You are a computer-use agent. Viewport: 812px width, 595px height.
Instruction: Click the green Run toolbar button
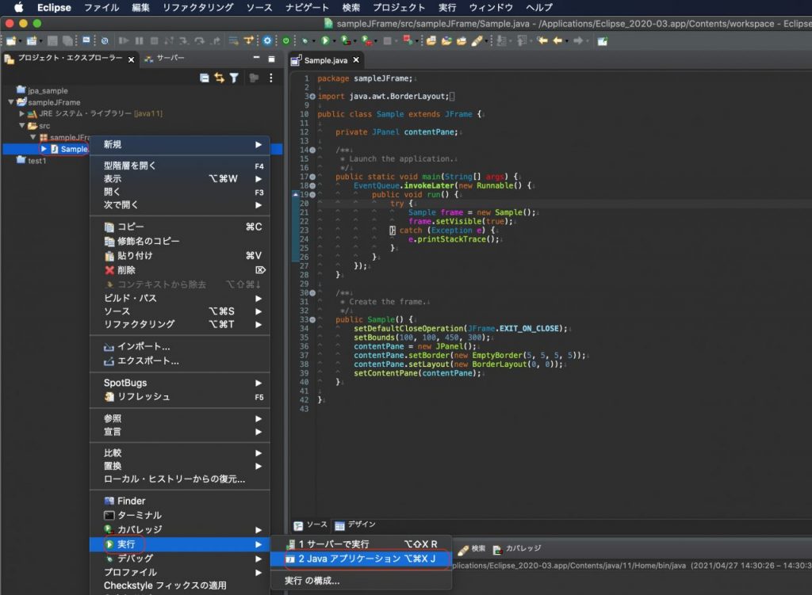(324, 40)
